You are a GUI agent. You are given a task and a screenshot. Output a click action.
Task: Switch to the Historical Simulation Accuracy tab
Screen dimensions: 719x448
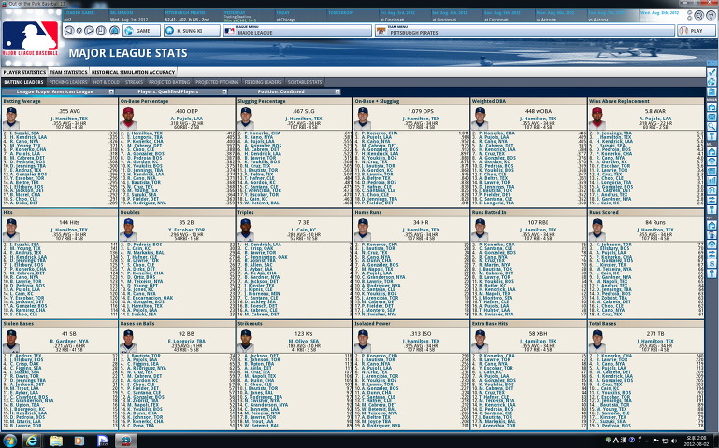pos(133,72)
